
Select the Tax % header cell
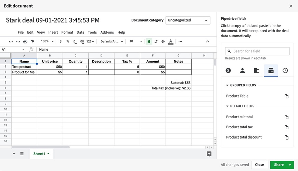coord(127,61)
